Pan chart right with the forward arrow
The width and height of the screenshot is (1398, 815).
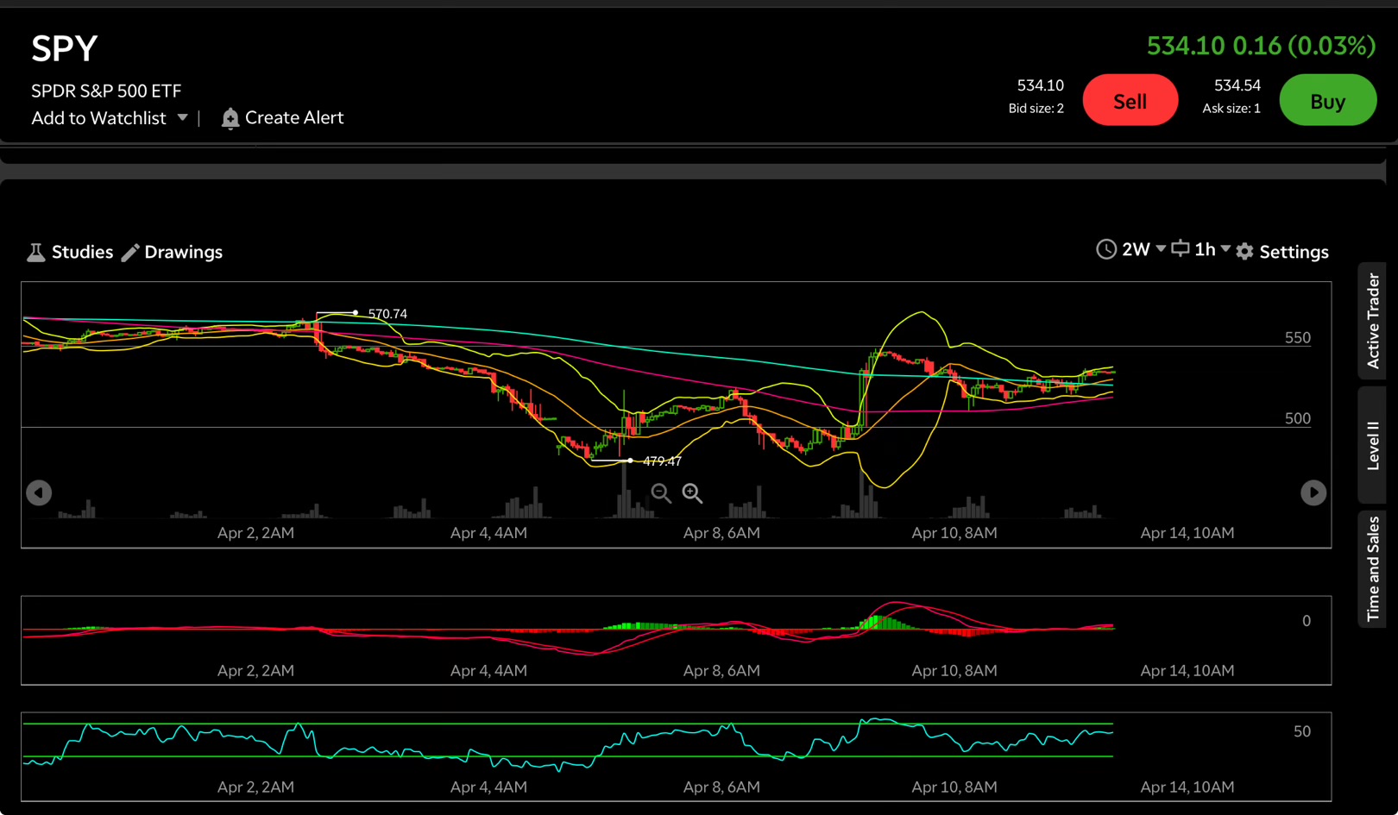(1313, 492)
